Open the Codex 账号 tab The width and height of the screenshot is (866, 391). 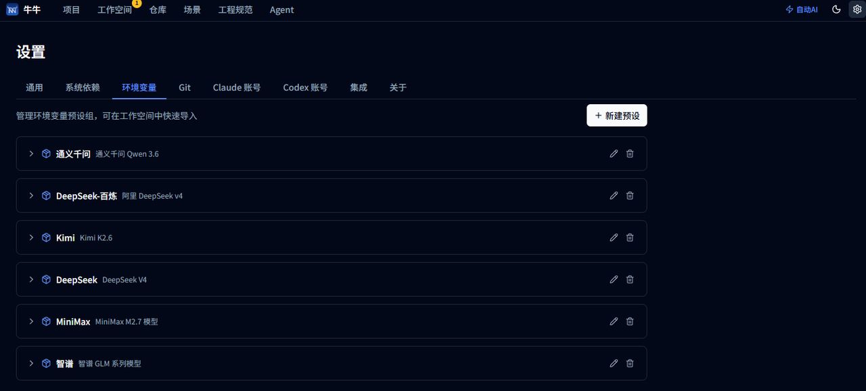point(305,88)
